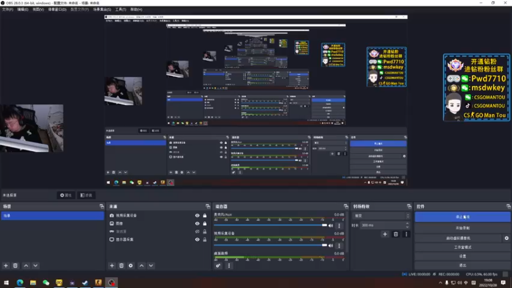Click the 启动虚拟摄像机 start virtual camera button
Image resolution: width=512 pixels, height=288 pixels.
coord(458,238)
